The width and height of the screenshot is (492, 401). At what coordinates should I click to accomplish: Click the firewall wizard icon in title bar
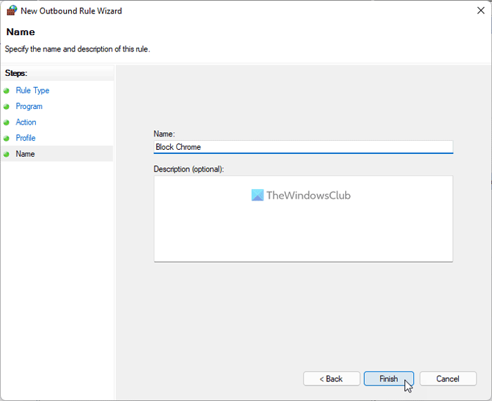coord(12,11)
